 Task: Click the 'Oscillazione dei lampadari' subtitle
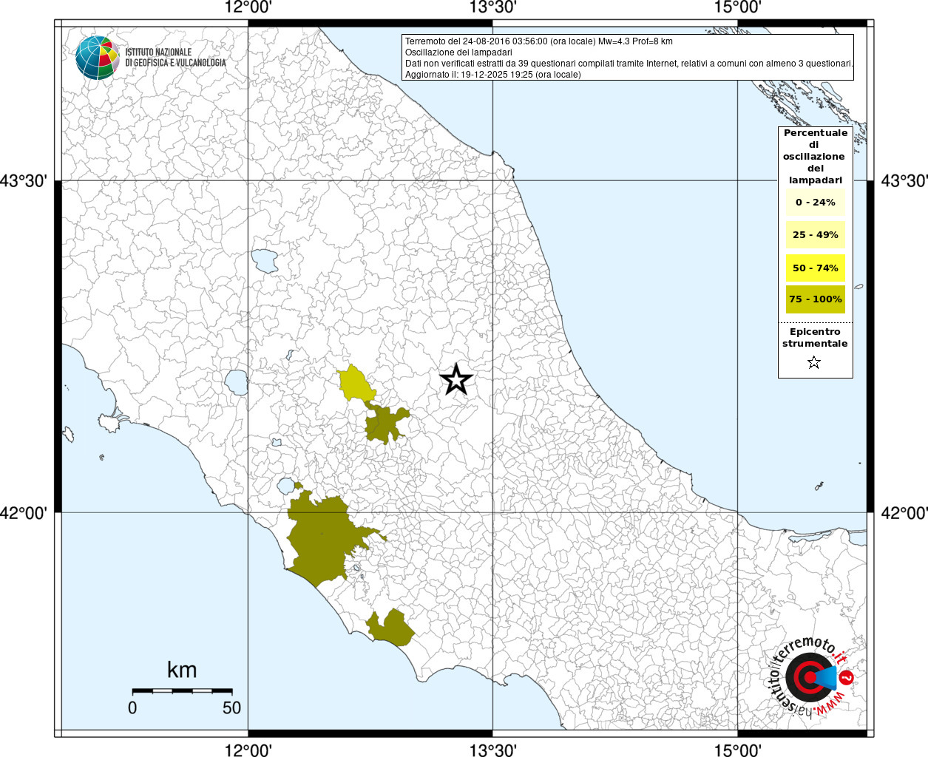click(x=458, y=52)
